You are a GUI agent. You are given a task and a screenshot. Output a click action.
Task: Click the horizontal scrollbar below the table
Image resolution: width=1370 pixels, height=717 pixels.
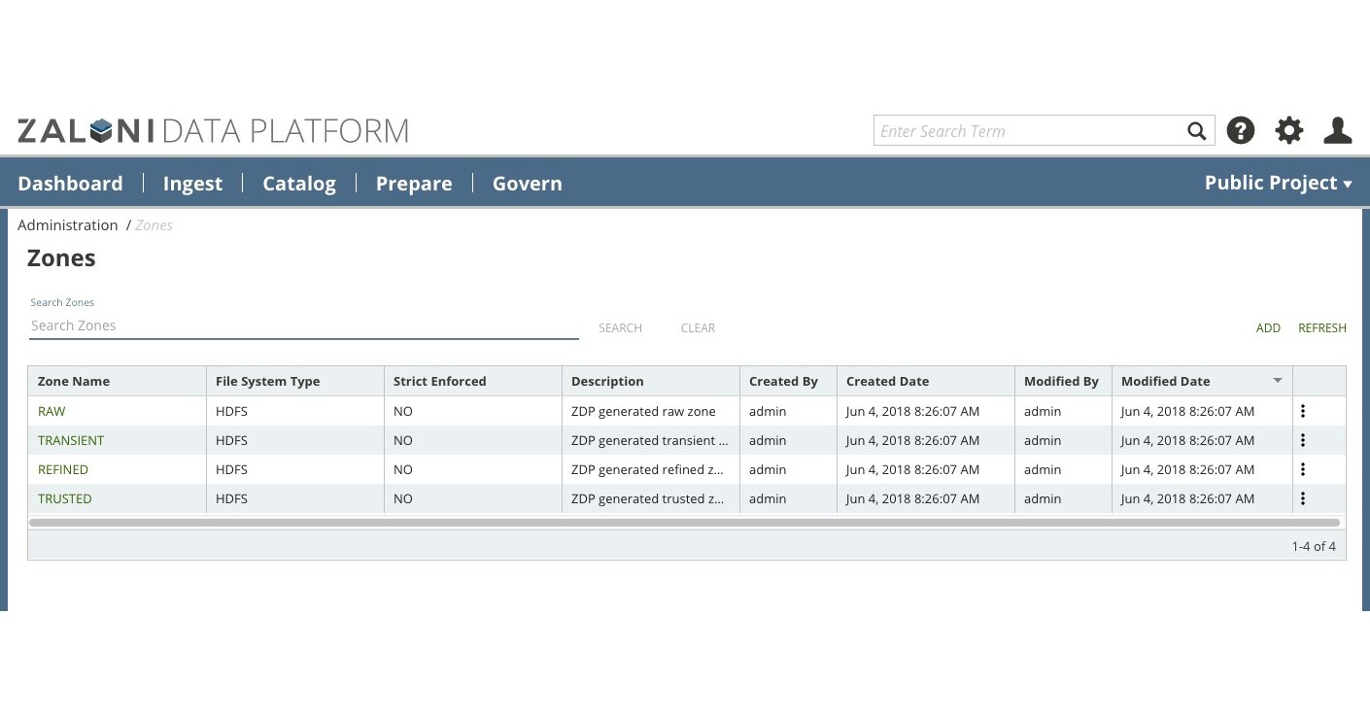coord(680,523)
